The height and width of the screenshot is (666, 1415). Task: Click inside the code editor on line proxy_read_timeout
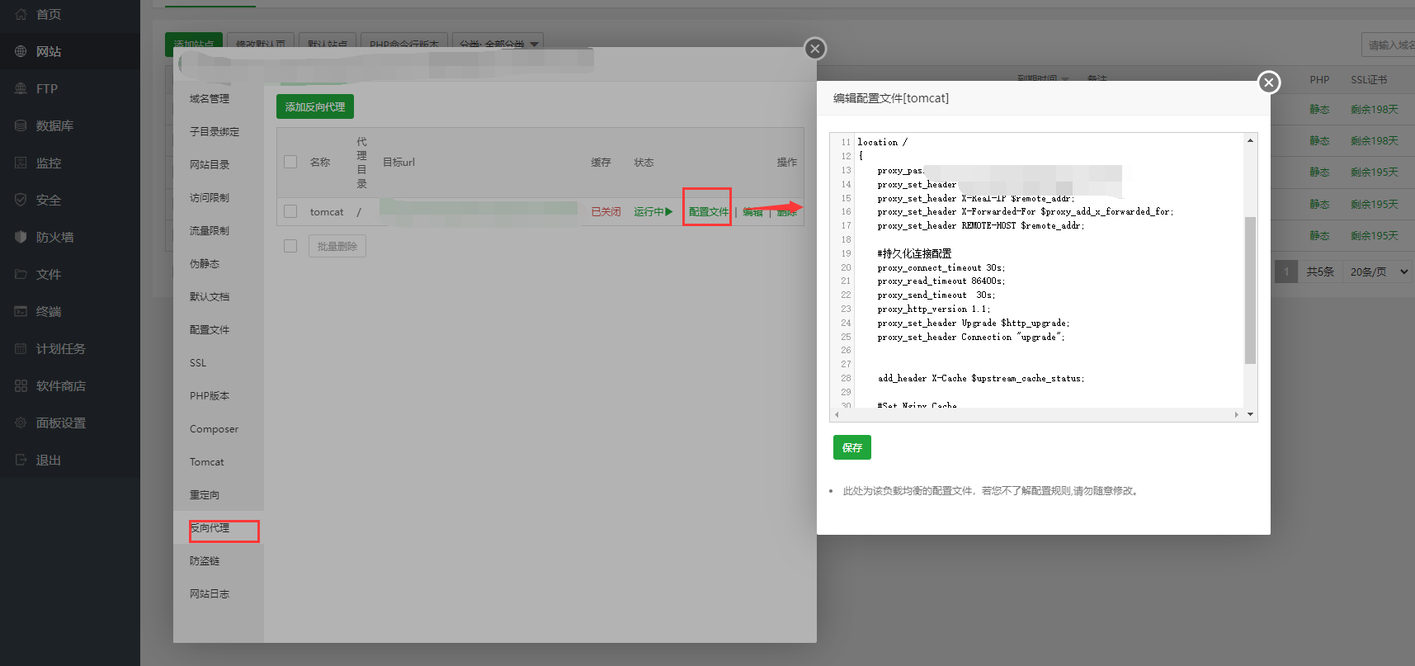point(941,281)
